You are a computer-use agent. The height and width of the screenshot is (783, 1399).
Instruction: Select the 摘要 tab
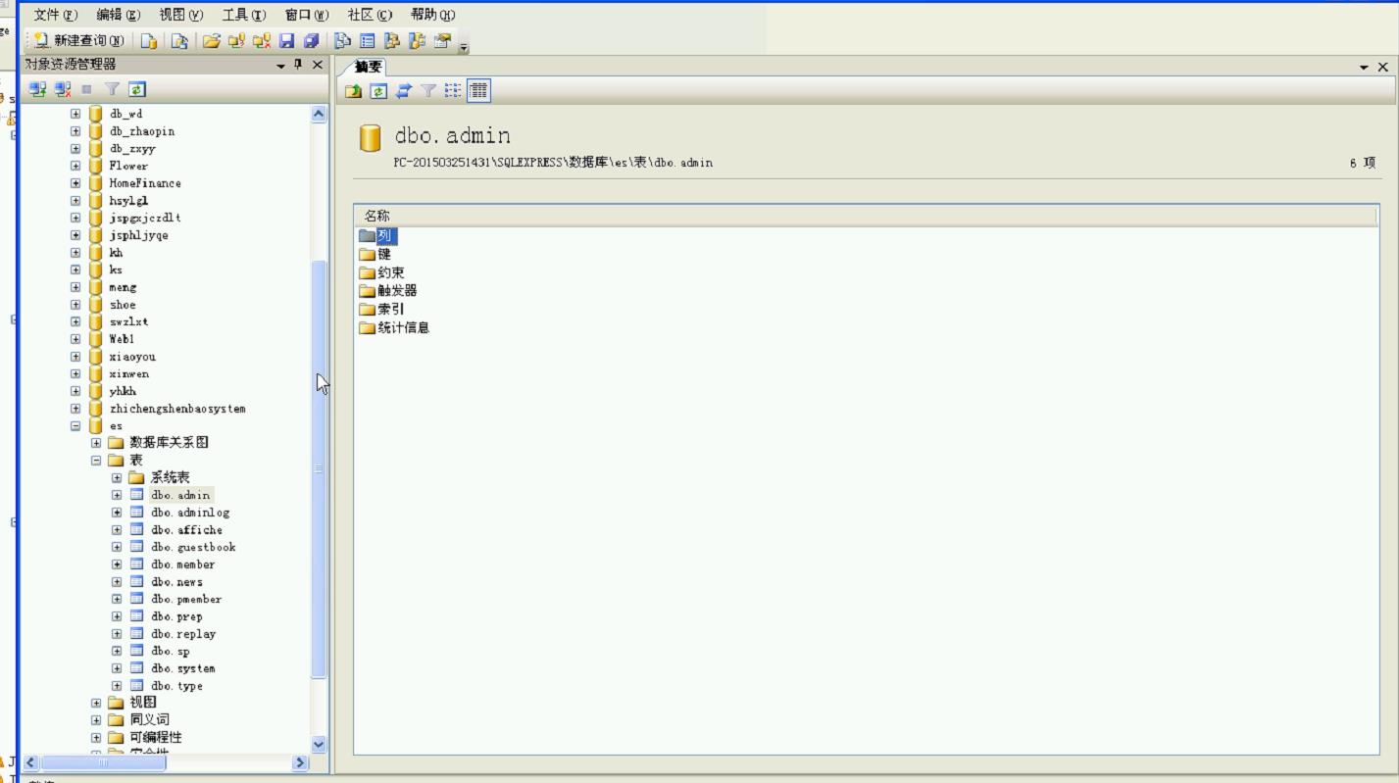point(369,67)
